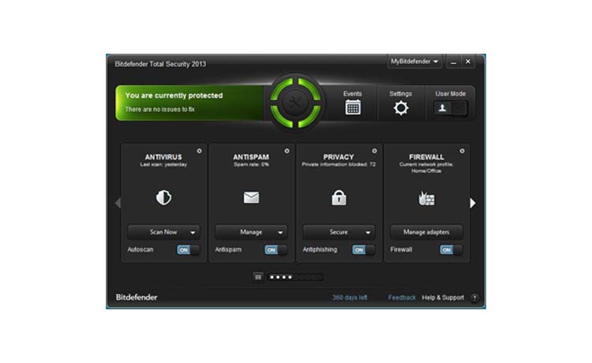Screen dimensions: 592x363
Task: Disable the Firewall switch
Action: click(x=451, y=250)
